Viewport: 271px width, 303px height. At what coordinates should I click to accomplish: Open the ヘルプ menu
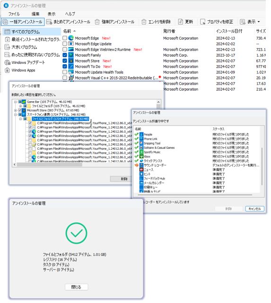coord(70,14)
